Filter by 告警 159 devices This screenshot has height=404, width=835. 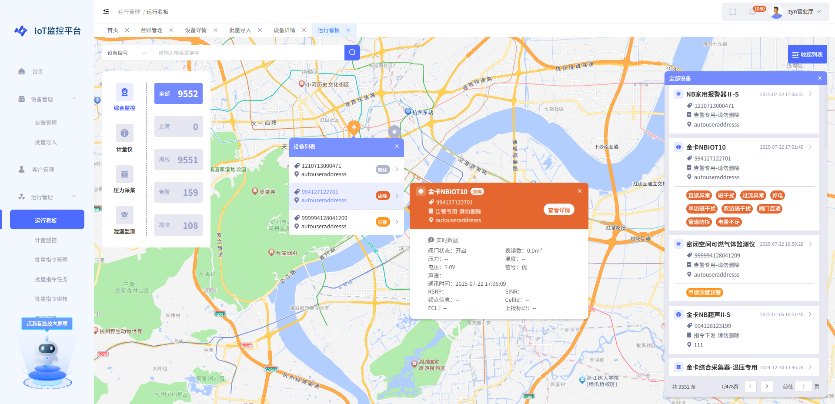(x=178, y=192)
